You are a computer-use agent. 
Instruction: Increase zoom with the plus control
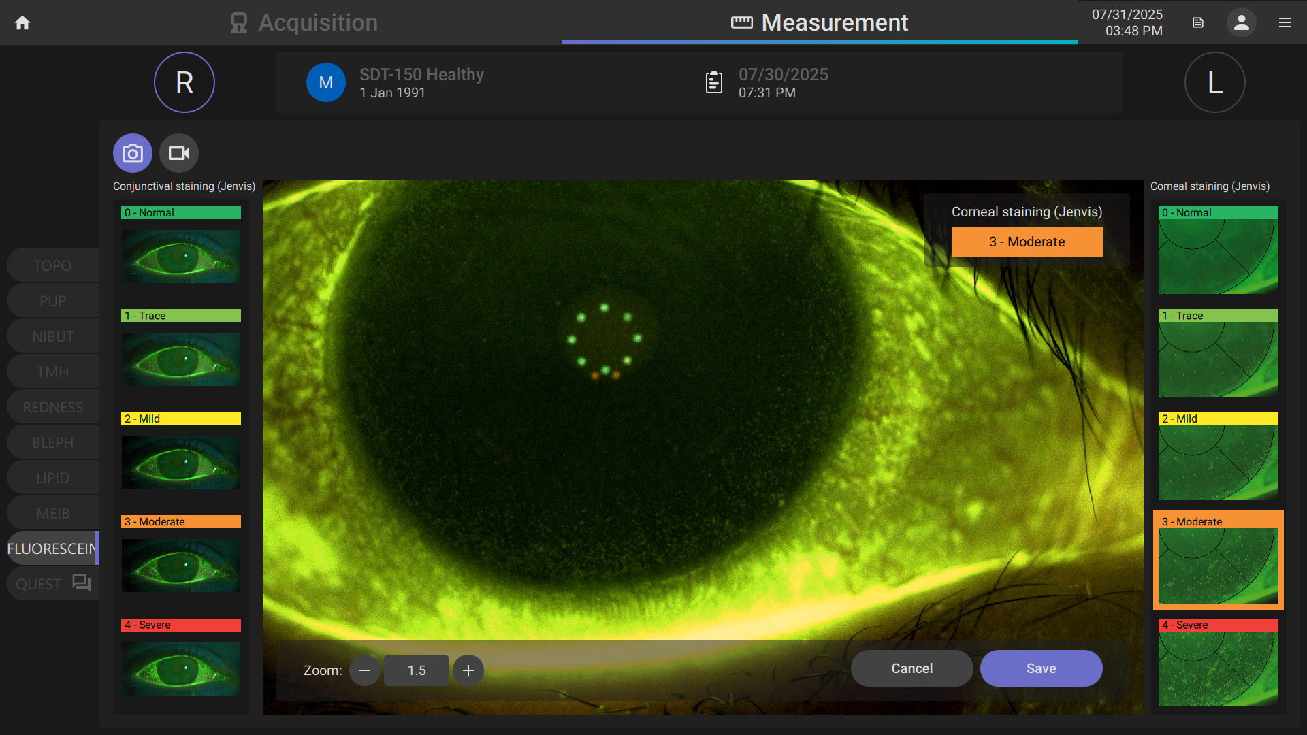point(468,670)
